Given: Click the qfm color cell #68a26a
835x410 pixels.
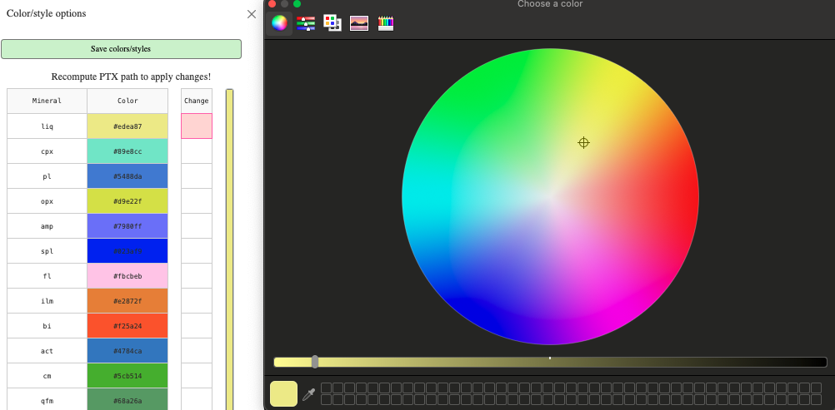Looking at the screenshot, I should coord(127,399).
